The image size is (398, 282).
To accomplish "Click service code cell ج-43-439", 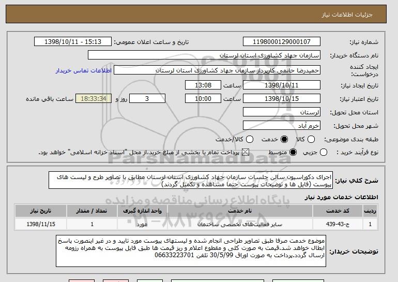I will (338, 224).
